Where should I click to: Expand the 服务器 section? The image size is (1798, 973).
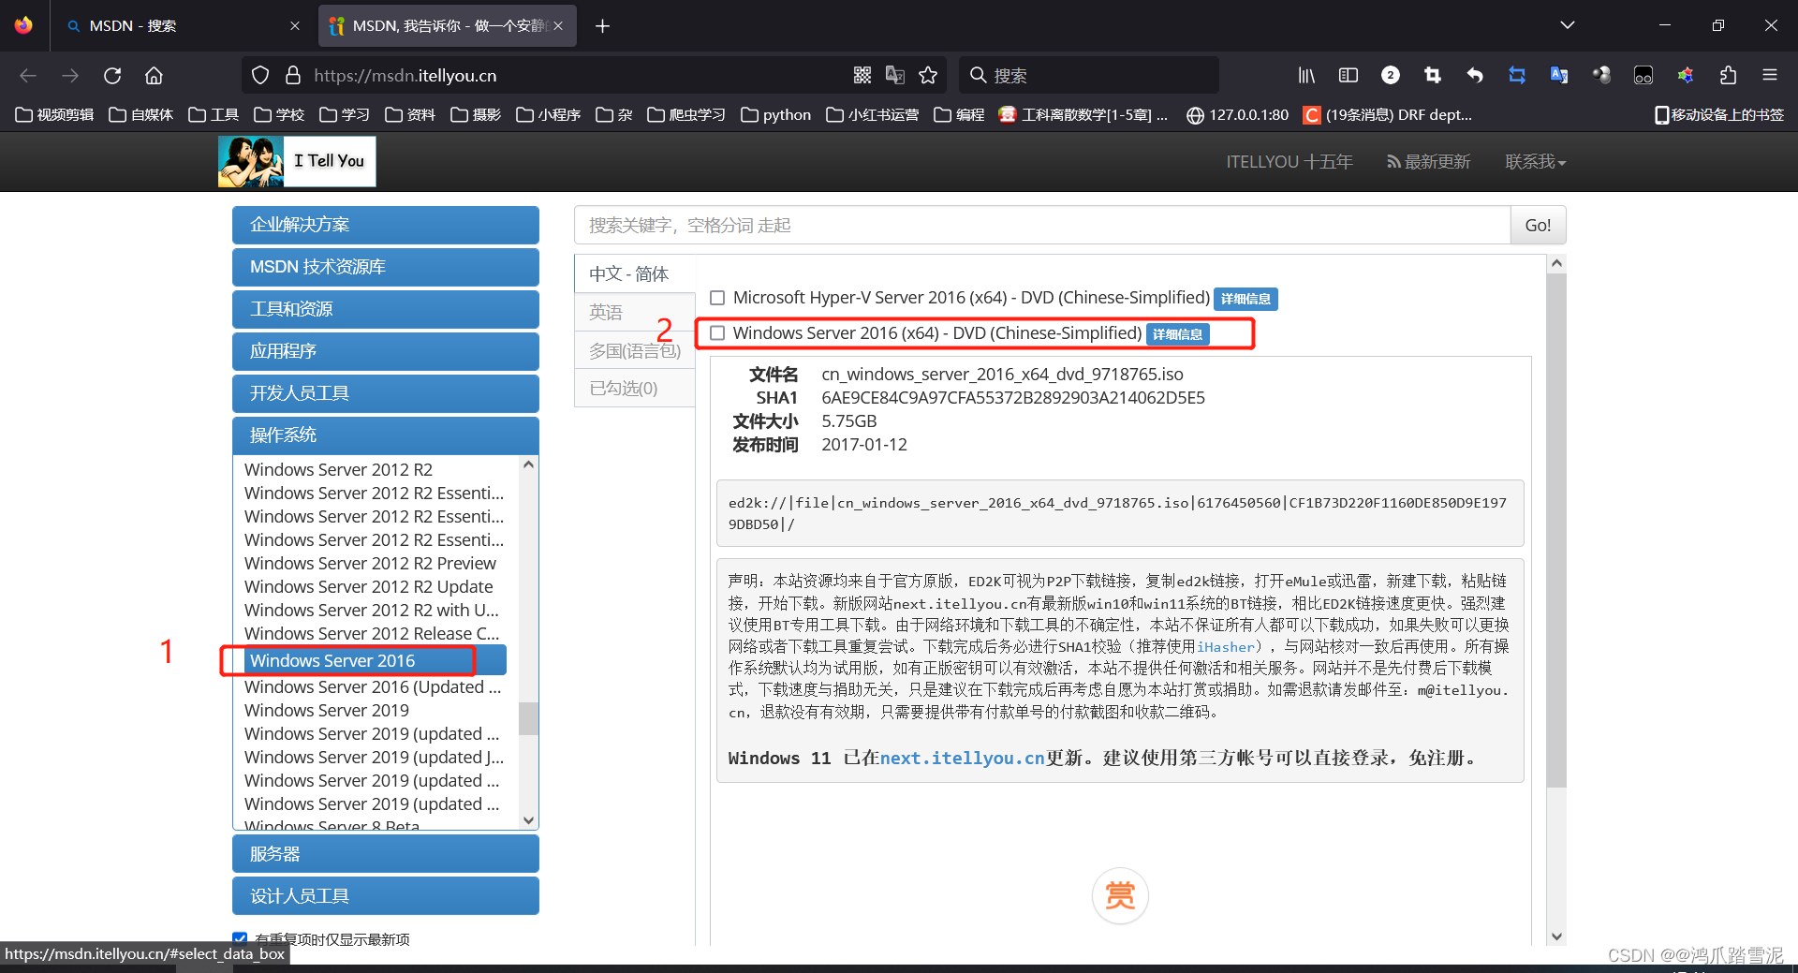click(x=386, y=854)
